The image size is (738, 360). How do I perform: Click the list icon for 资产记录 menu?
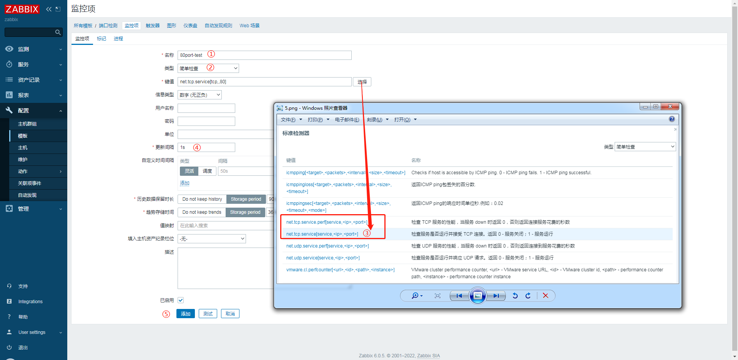point(9,79)
